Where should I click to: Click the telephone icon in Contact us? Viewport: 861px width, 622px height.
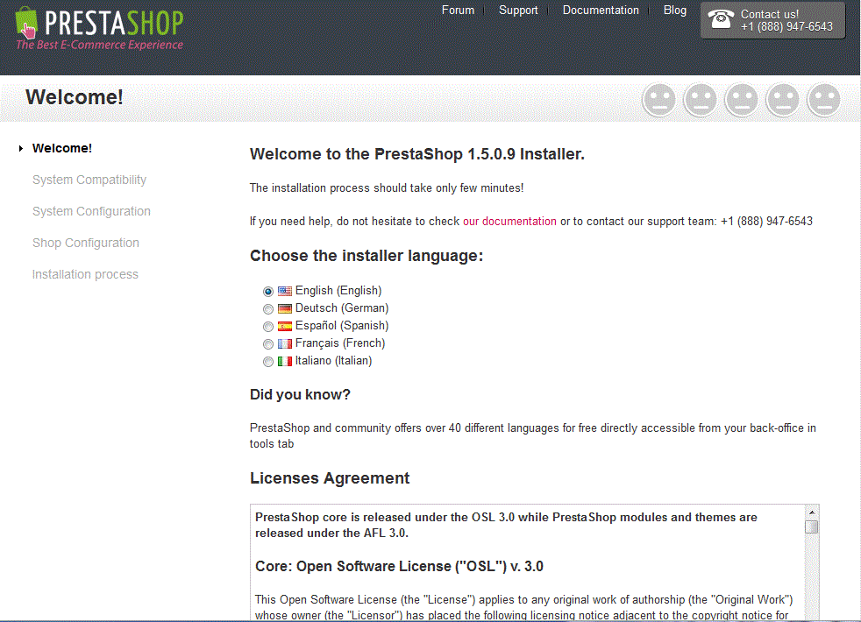tap(722, 19)
